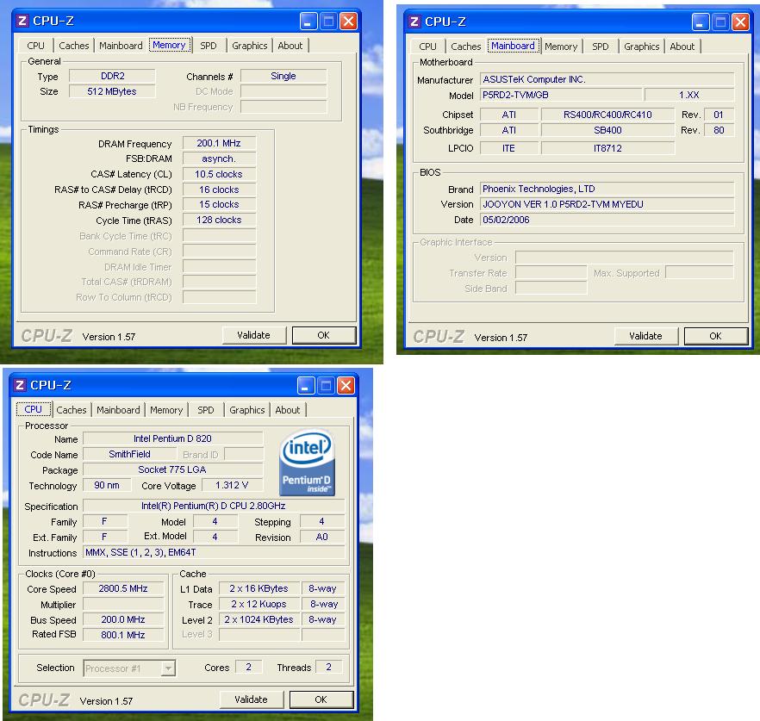Viewport: 760px width, 721px height.
Task: Click the Intel Pentium D logo image
Action: click(x=308, y=462)
